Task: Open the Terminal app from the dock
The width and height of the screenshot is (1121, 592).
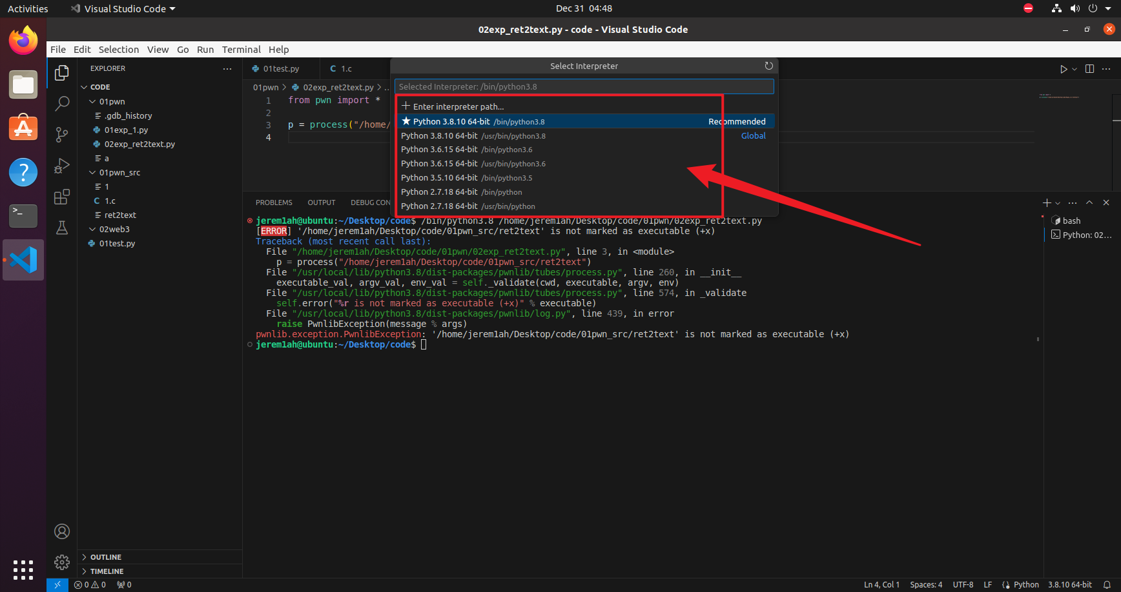Action: point(23,216)
